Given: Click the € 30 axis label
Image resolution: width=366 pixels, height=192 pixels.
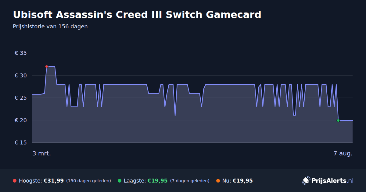Looking at the screenshot, I should coord(21,76).
